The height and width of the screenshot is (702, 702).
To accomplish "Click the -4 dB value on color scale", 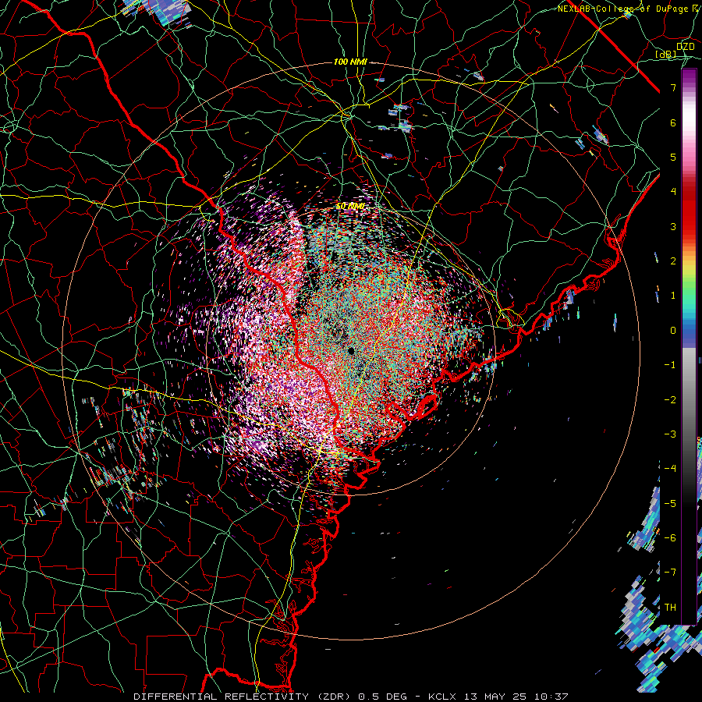I will [x=670, y=469].
